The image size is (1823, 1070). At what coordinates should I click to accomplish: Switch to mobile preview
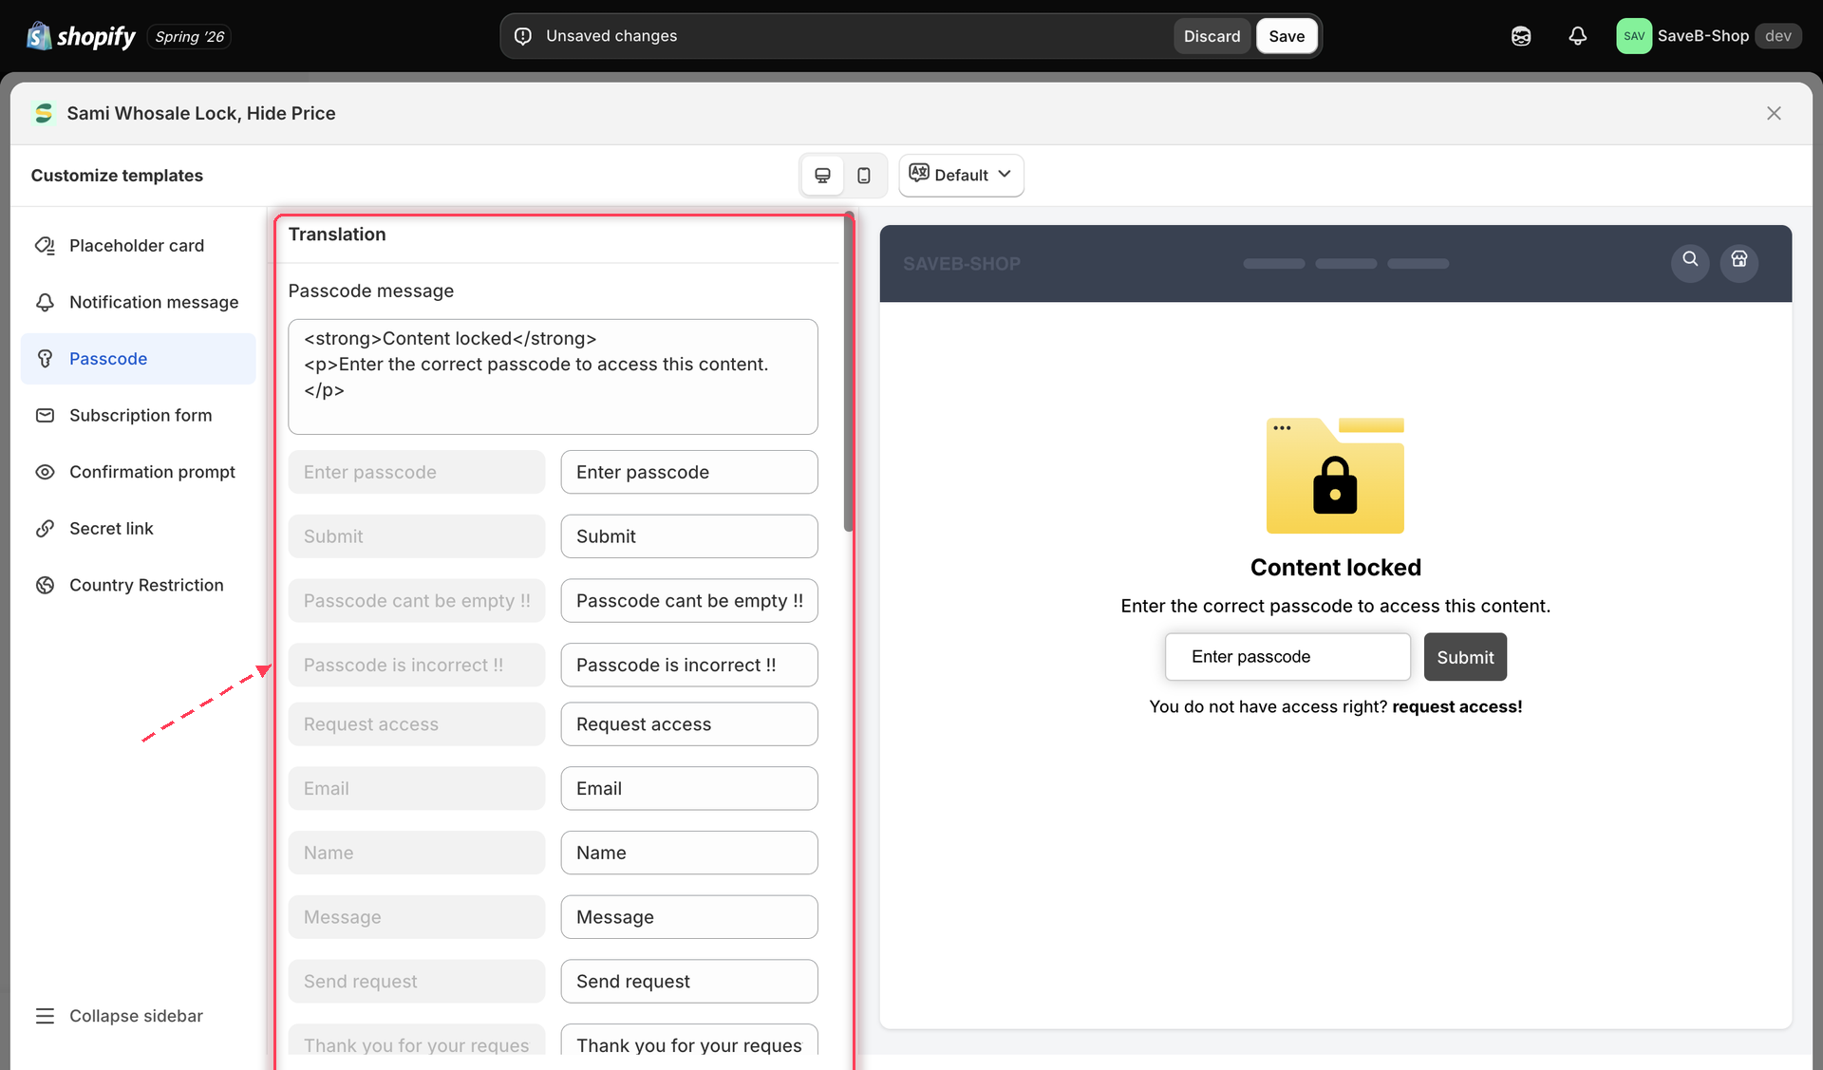(864, 176)
